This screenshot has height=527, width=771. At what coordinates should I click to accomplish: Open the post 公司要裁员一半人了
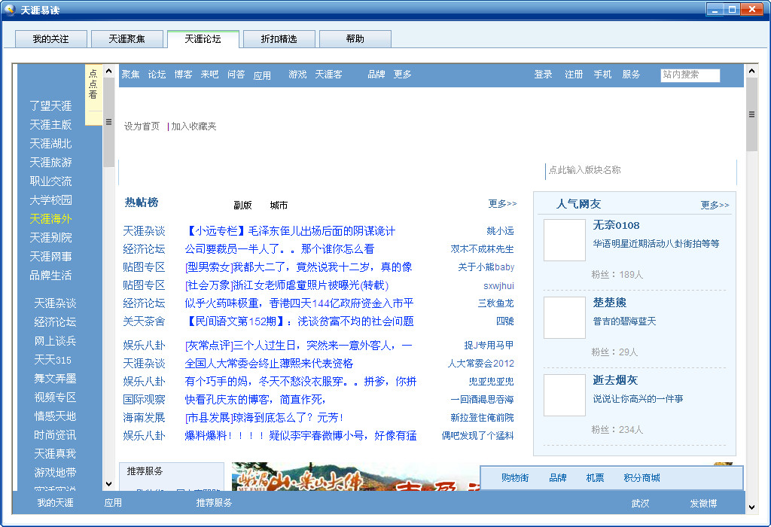[279, 249]
